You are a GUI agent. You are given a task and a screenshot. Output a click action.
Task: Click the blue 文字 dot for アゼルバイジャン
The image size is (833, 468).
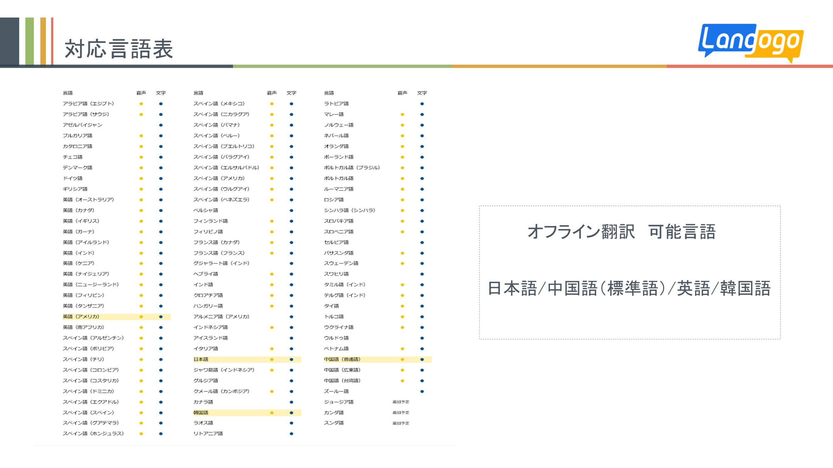161,125
